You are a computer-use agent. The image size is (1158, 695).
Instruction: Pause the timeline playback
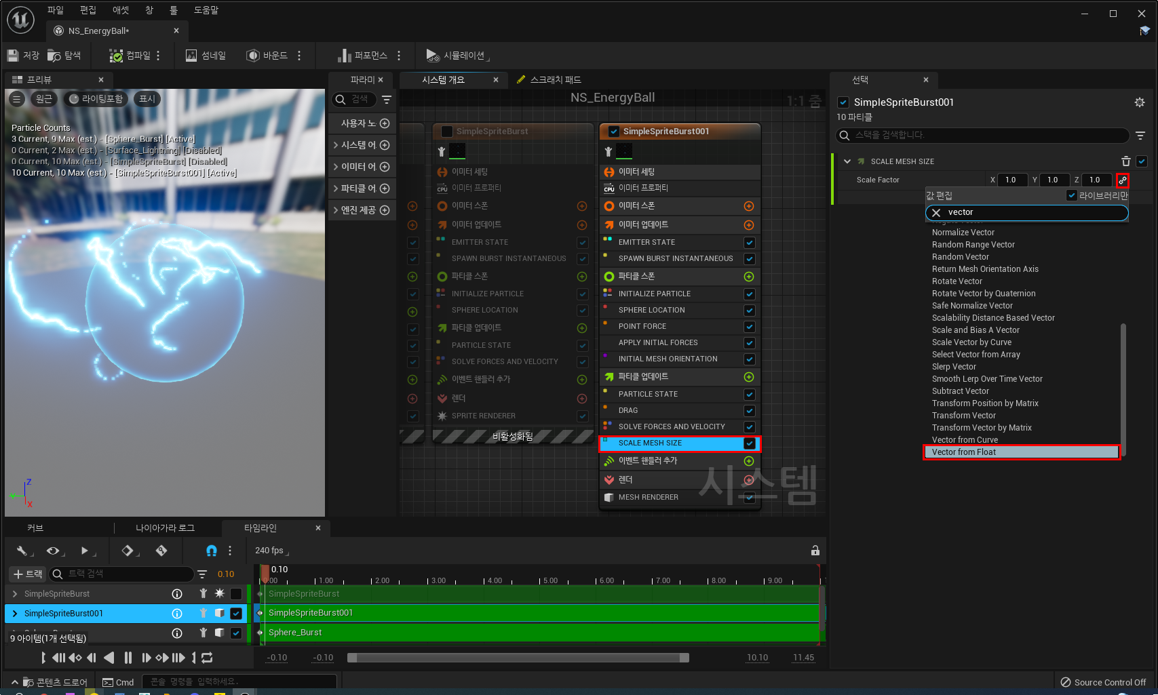coord(128,658)
